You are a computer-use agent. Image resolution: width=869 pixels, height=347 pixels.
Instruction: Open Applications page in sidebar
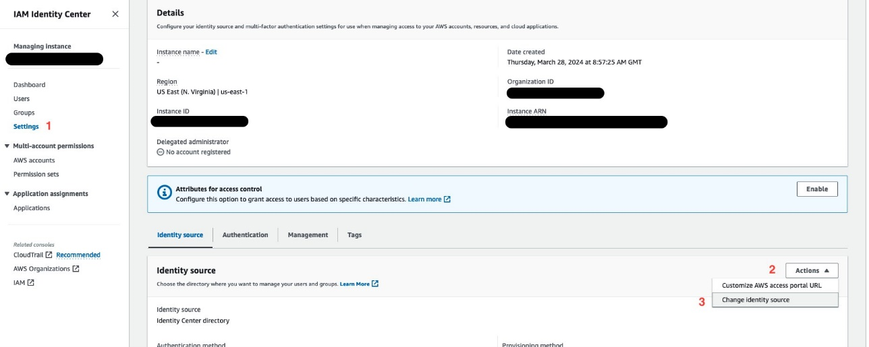click(32, 208)
